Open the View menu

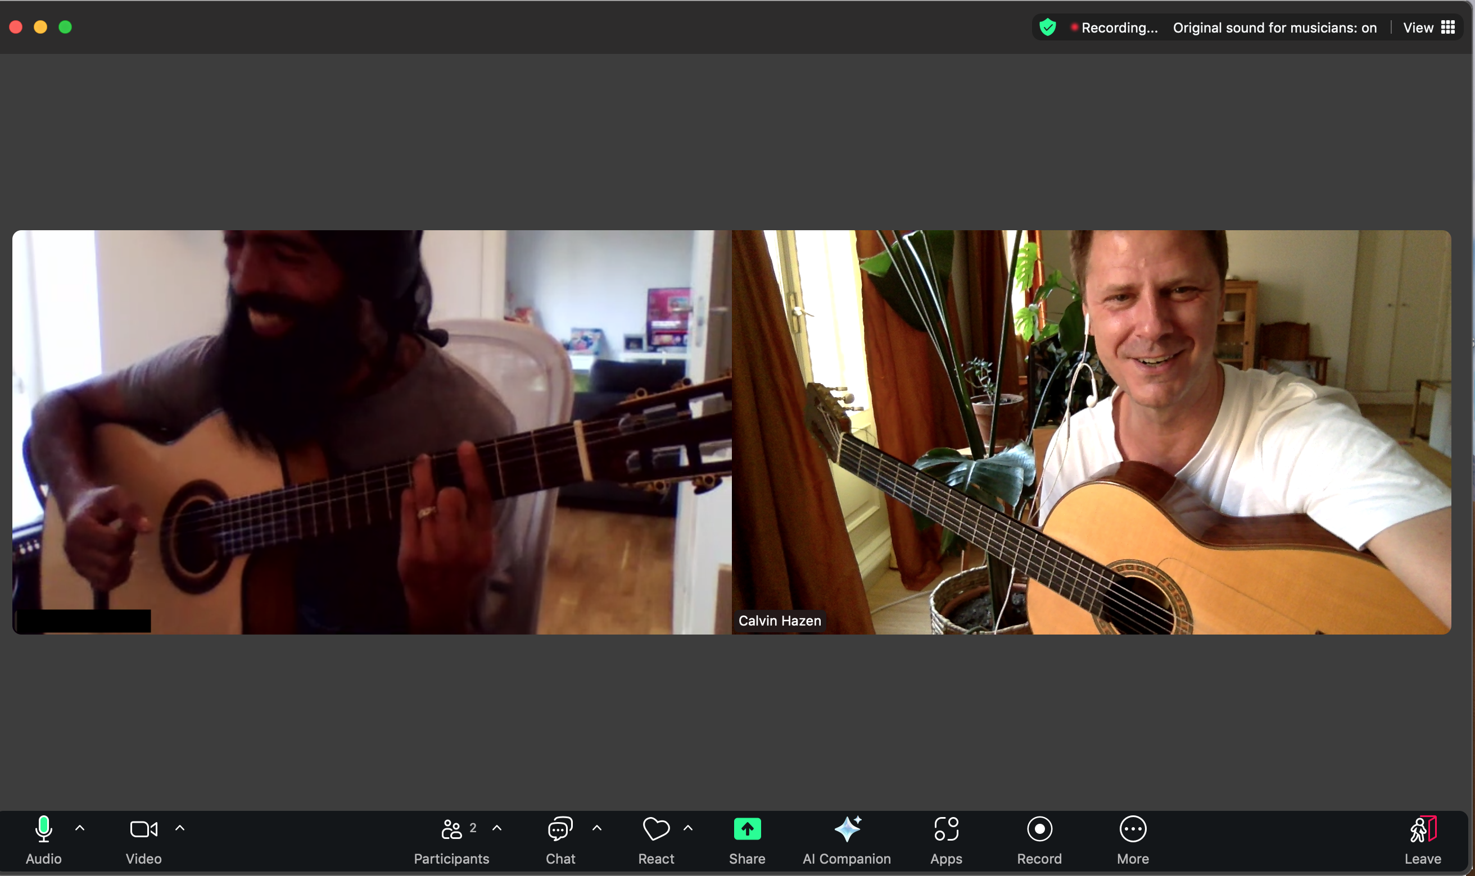[1418, 27]
